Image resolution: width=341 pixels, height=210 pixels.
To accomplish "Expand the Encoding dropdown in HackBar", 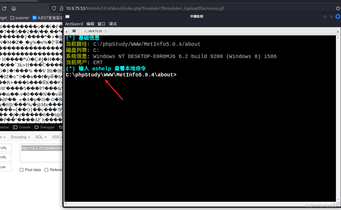I will [x=20, y=137].
